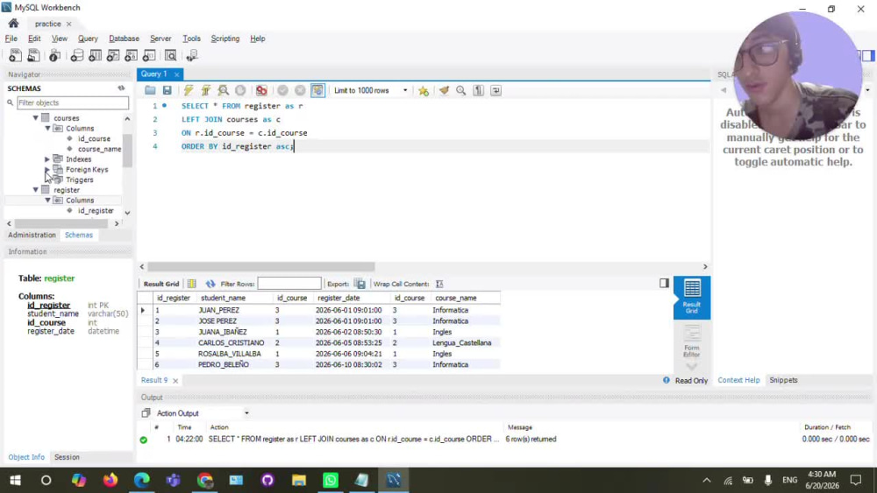Open the Query menu
877x493 pixels.
(88, 39)
